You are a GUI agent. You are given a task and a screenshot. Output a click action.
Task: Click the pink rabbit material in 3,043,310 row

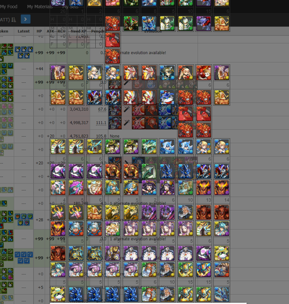pos(138,110)
